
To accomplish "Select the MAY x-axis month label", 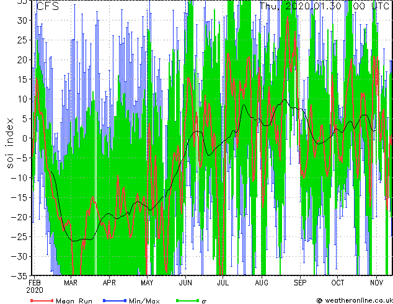I will tap(147, 283).
